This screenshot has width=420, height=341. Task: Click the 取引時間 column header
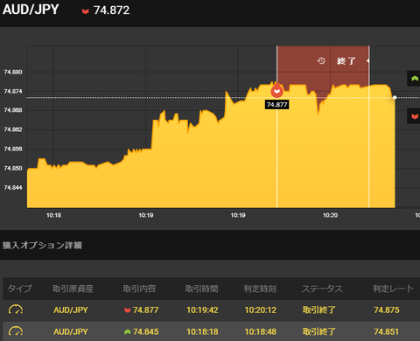pyautogui.click(x=202, y=289)
